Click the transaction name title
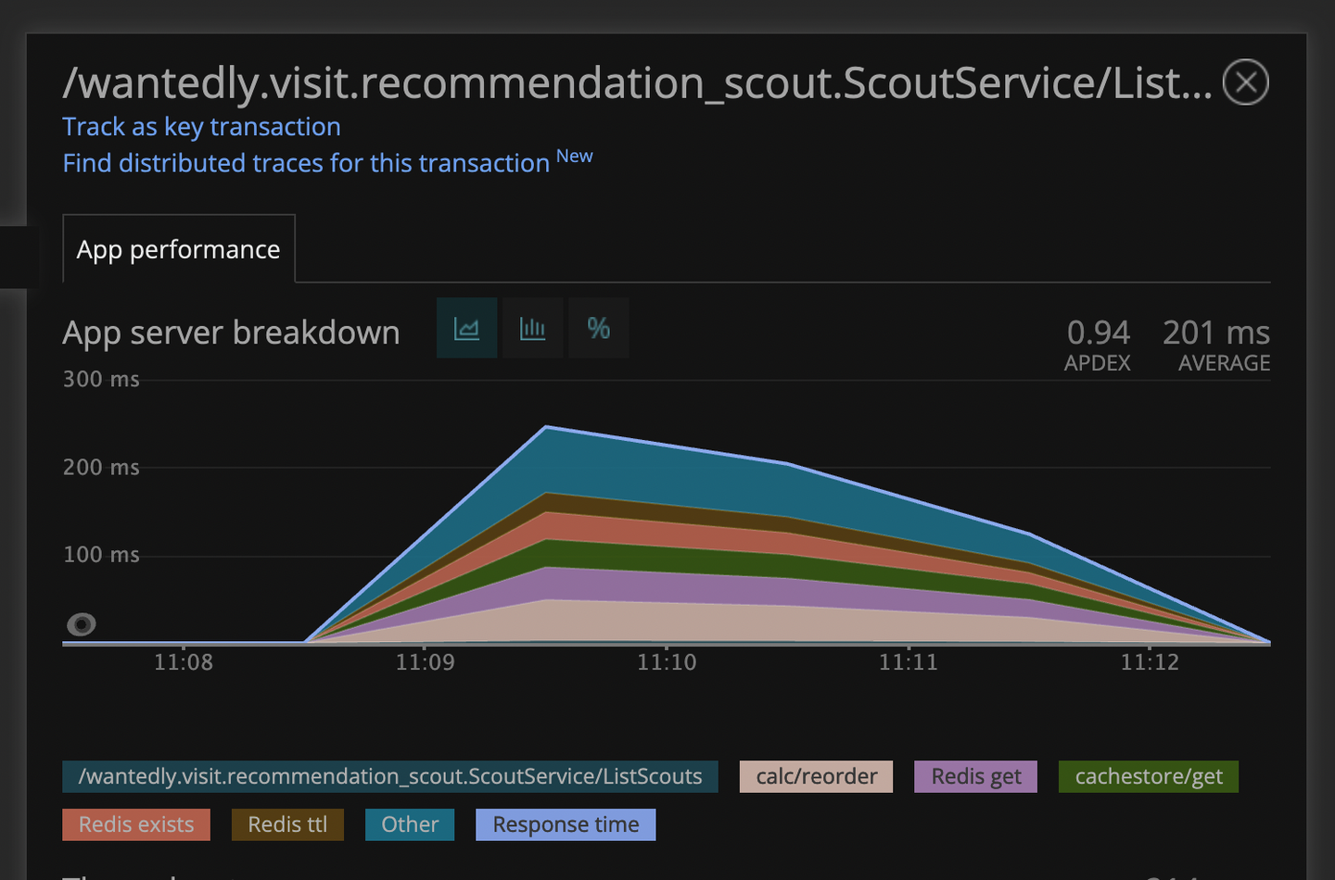The width and height of the screenshot is (1335, 880). tap(637, 82)
